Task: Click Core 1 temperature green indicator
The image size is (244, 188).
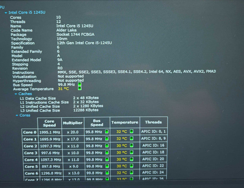Action: point(131,138)
